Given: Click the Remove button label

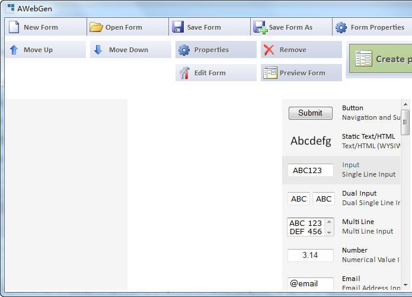Looking at the screenshot, I should click(x=293, y=50).
